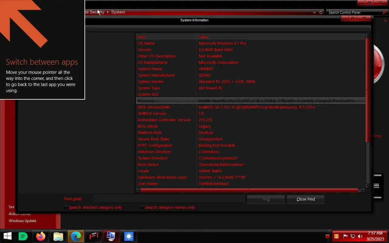Screen dimensions: 389x243
Task: Sort by the Value column header
Action: (281, 37)
